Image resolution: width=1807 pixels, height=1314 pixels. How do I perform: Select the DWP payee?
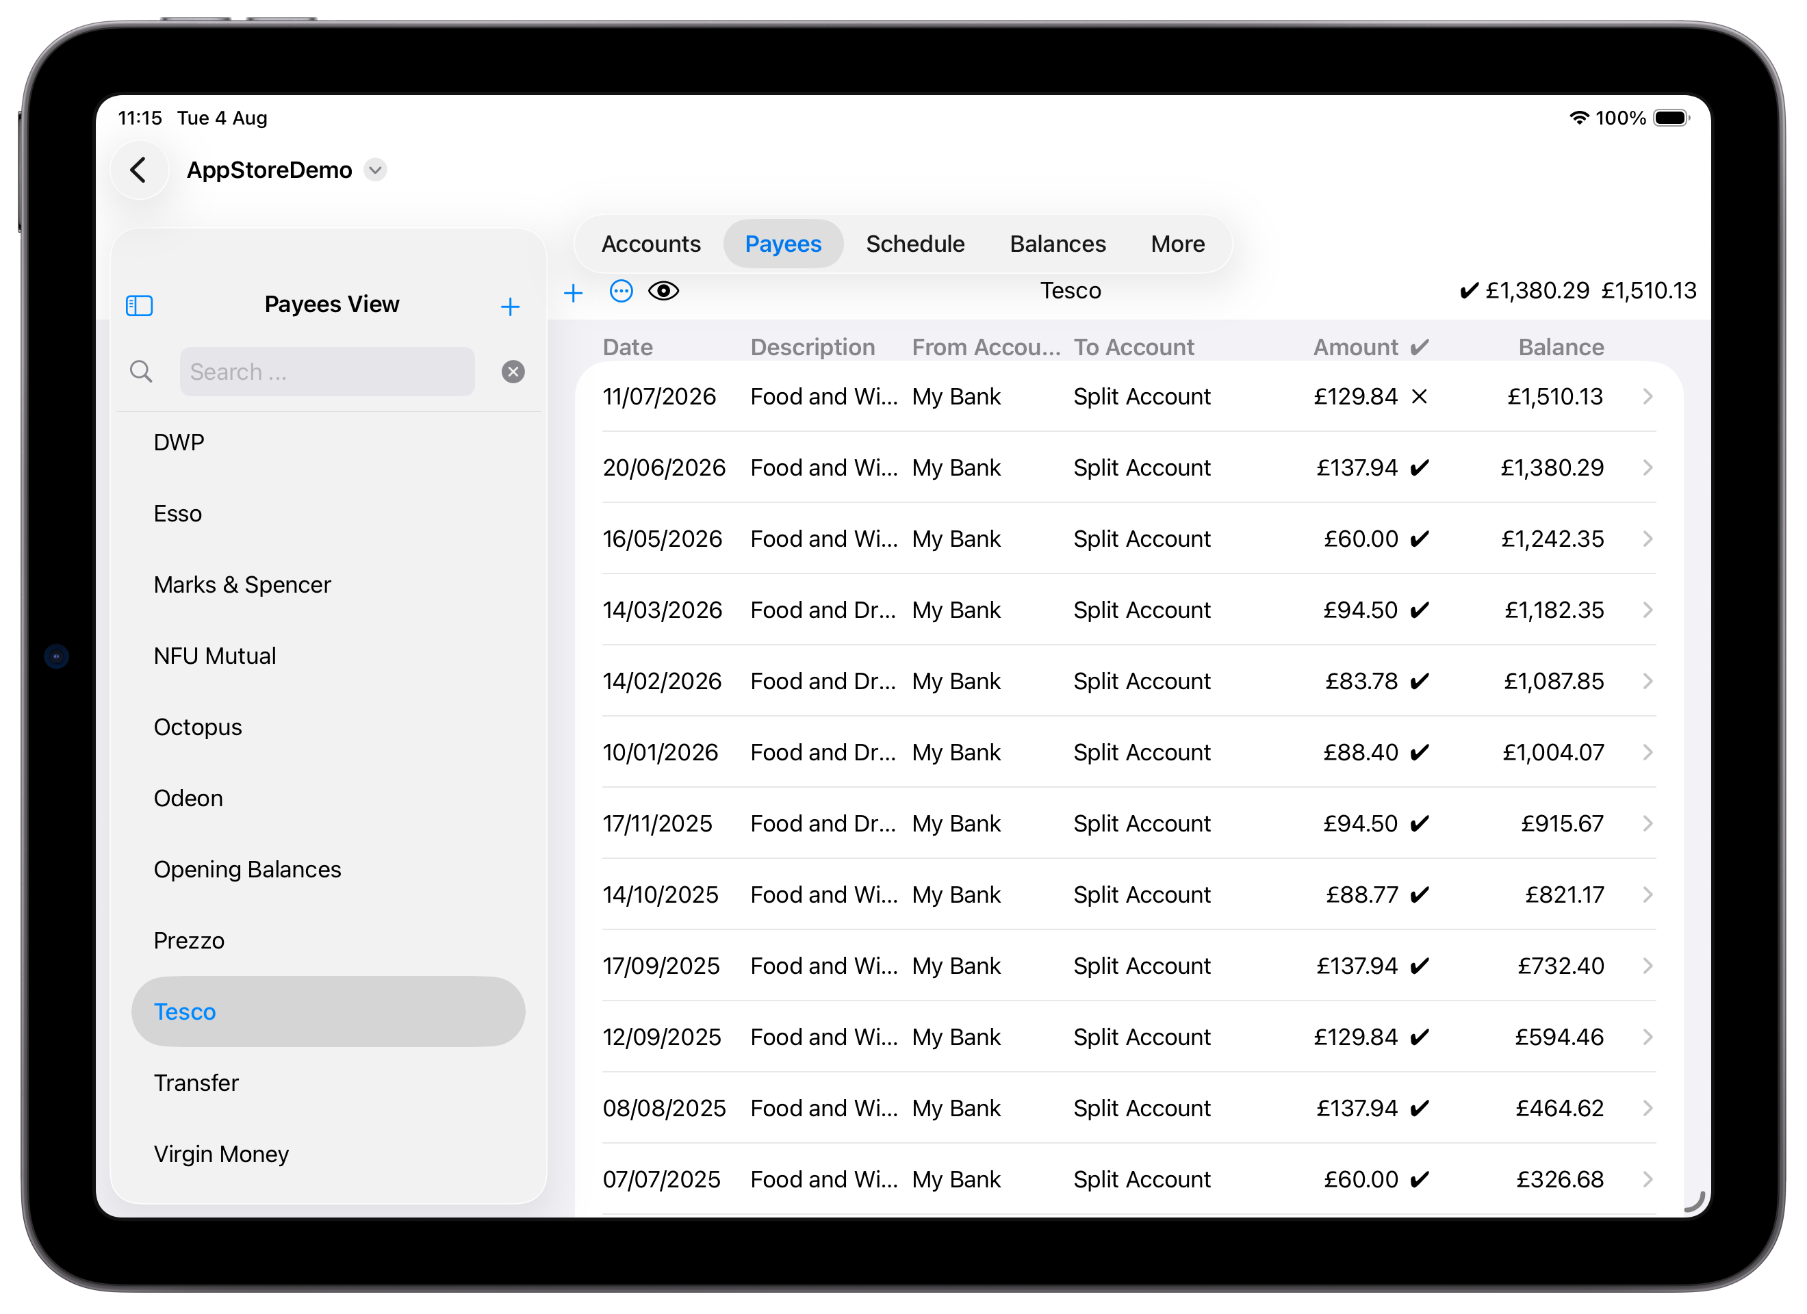pyautogui.click(x=329, y=442)
